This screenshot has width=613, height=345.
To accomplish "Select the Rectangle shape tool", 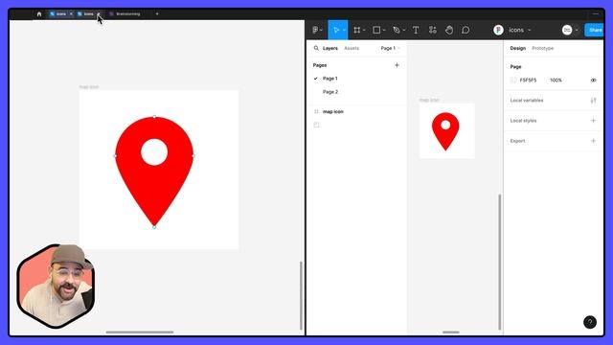I will pos(376,30).
